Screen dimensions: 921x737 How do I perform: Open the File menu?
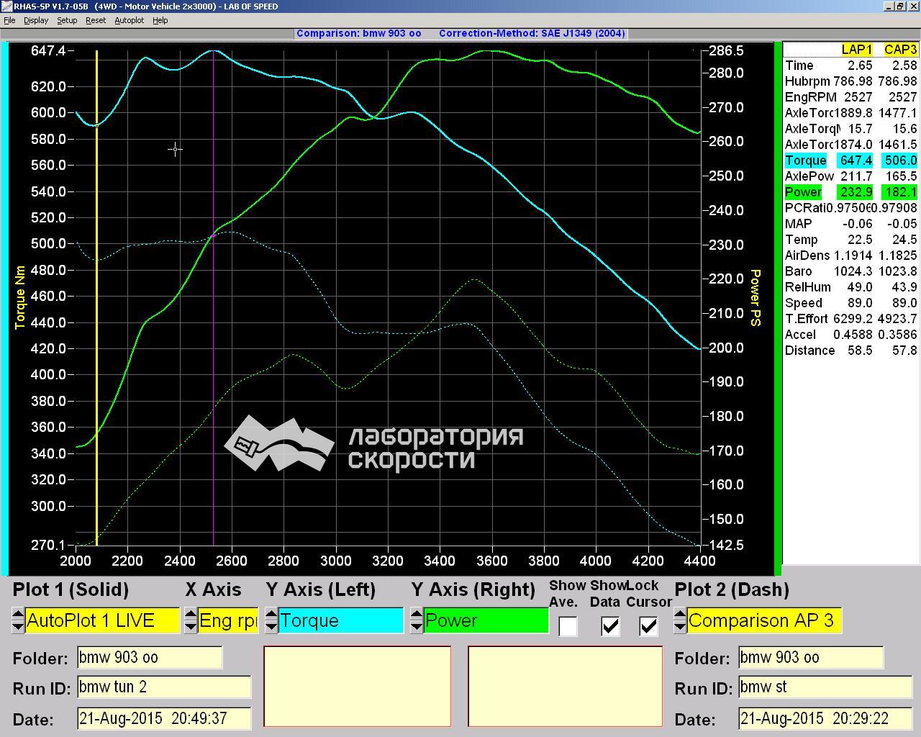9,20
